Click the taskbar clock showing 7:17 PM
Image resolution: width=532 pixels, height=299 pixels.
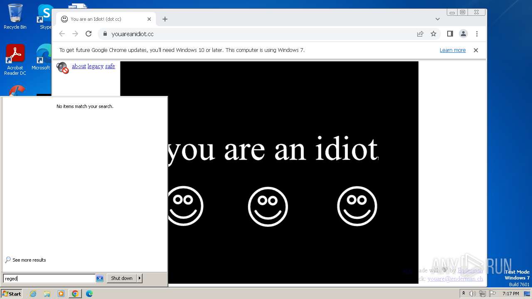[511, 294]
